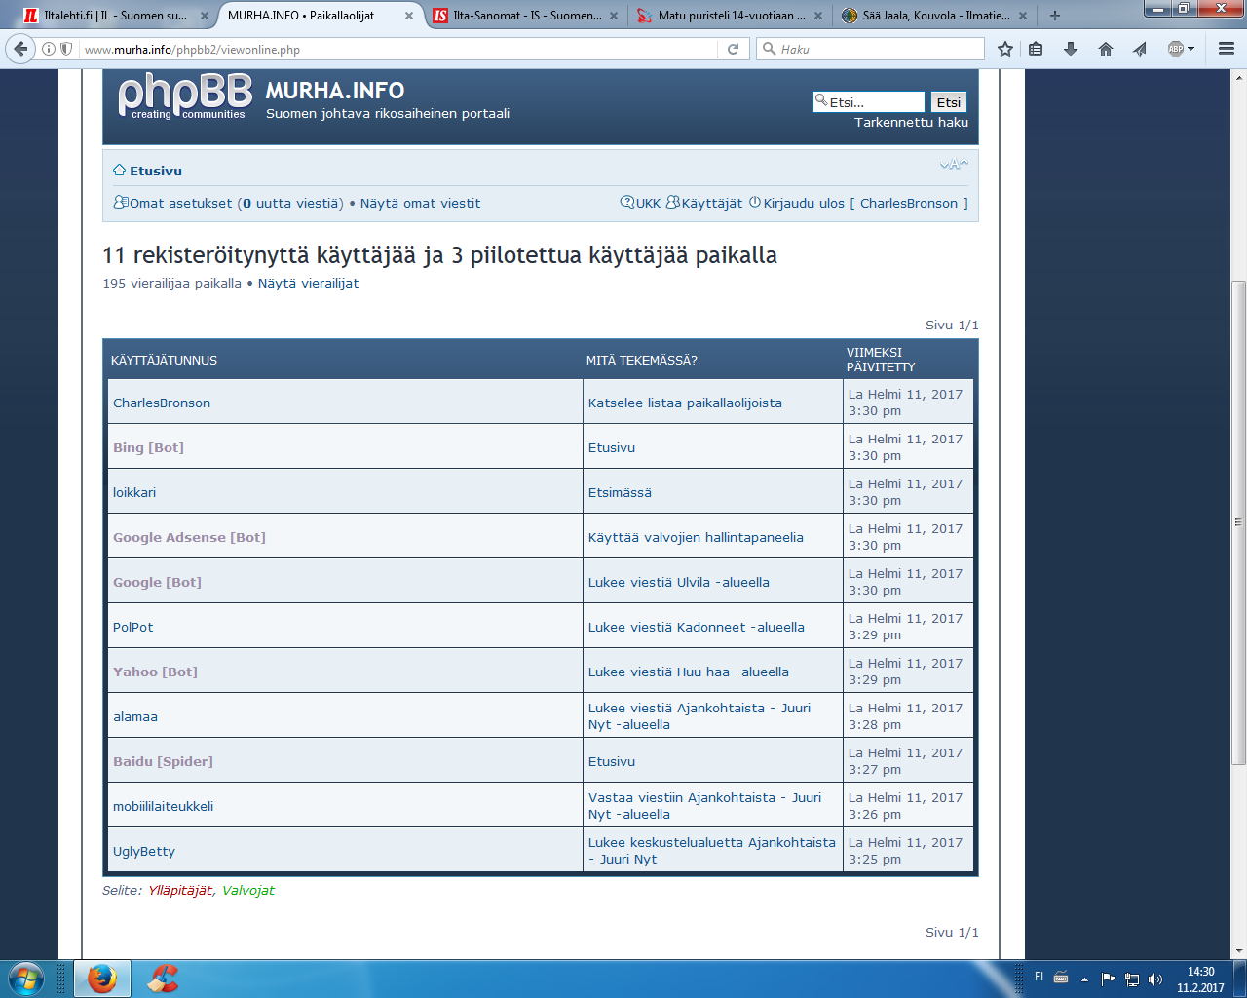Viewport: 1247px width, 998px height.
Task: Open UglyBetty user profile
Action: point(144,851)
